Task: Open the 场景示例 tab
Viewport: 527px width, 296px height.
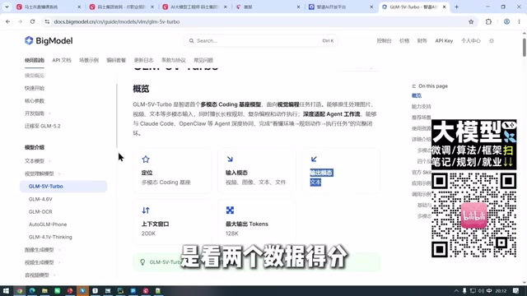Action: coord(89,60)
